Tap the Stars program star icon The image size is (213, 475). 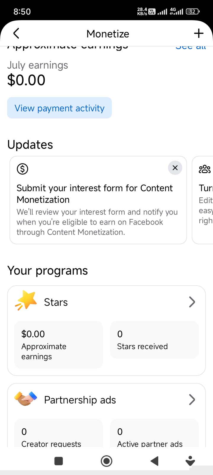[x=26, y=300]
